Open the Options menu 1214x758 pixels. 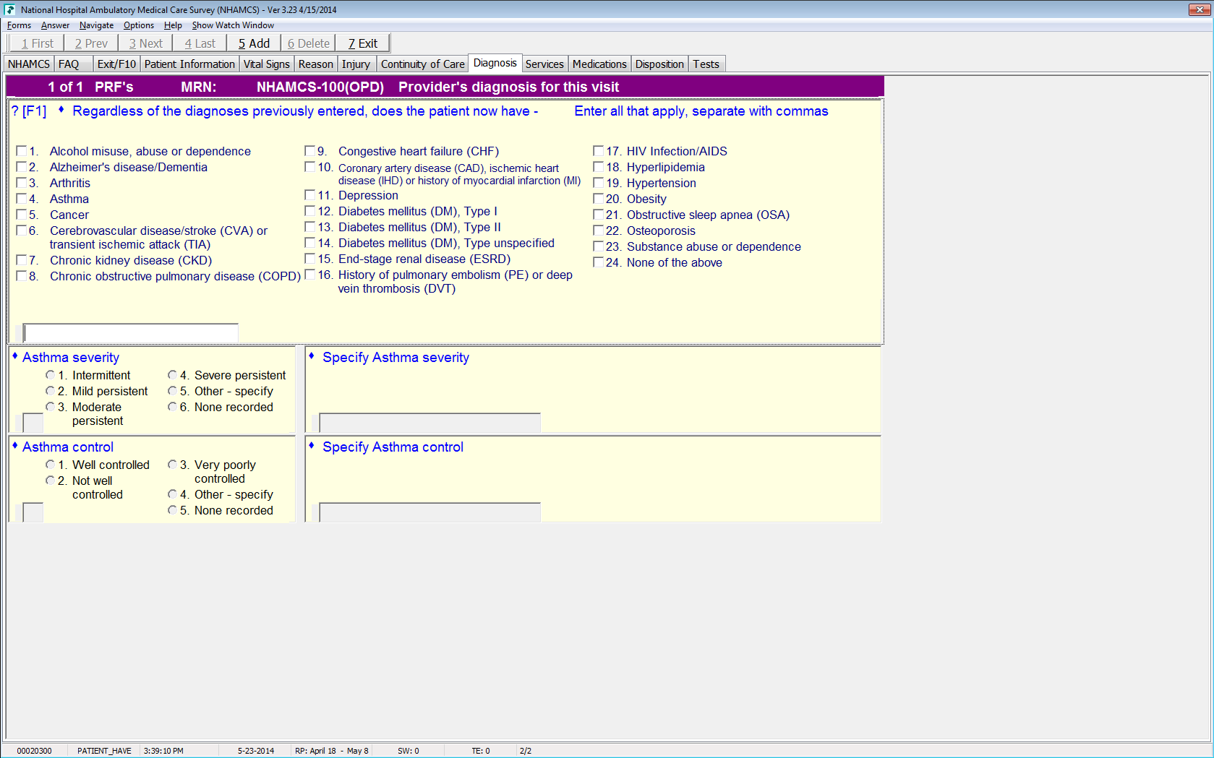(x=138, y=25)
